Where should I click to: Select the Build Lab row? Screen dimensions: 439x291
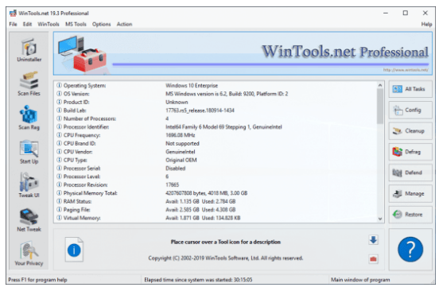tap(216, 111)
